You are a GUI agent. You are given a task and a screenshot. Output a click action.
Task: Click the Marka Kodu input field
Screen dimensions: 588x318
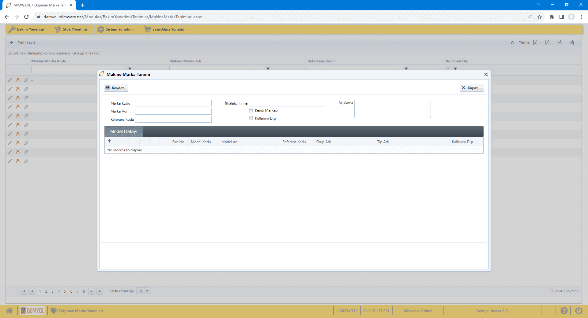coord(173,103)
